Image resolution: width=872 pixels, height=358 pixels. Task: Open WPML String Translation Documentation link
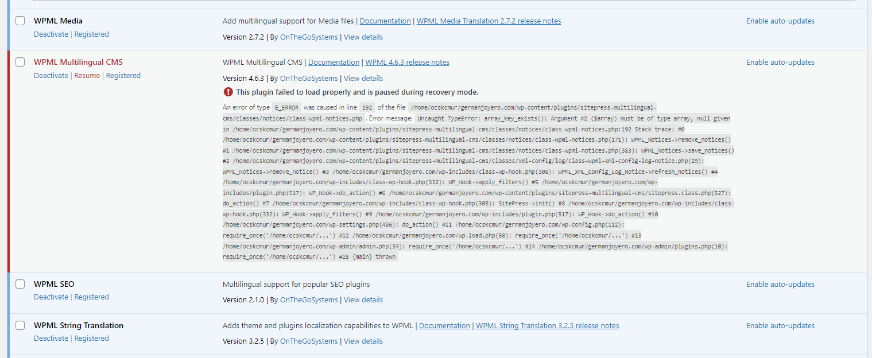(444, 326)
